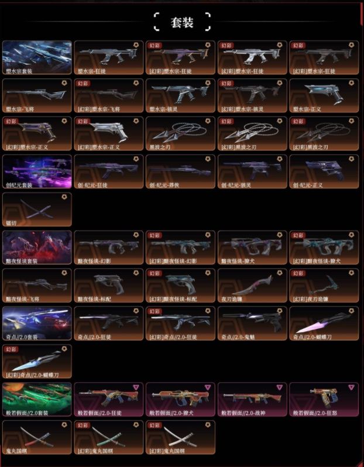Image resolution: width=364 pixels, height=467 pixels.
Task: Open the 创纪元套装 bundle thumbnail
Action: [x=37, y=171]
